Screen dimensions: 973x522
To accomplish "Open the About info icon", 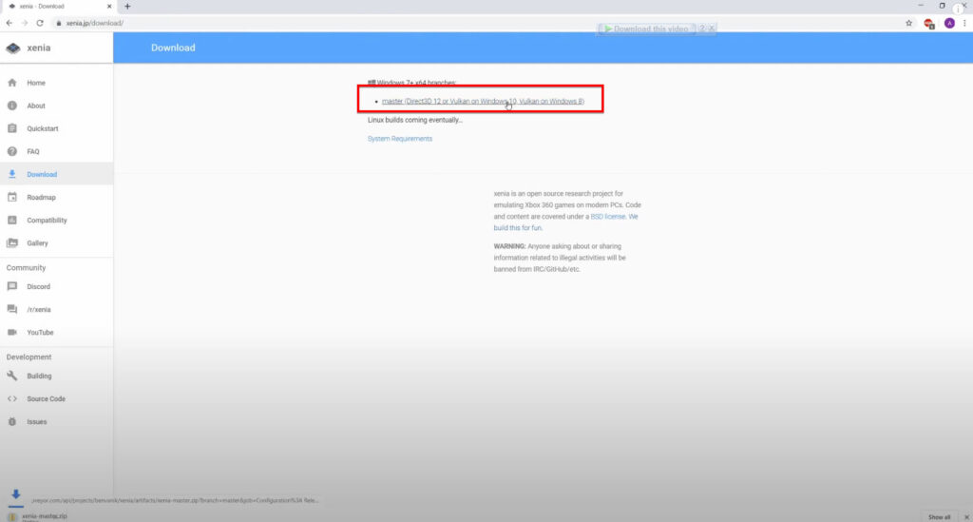I will (x=12, y=106).
